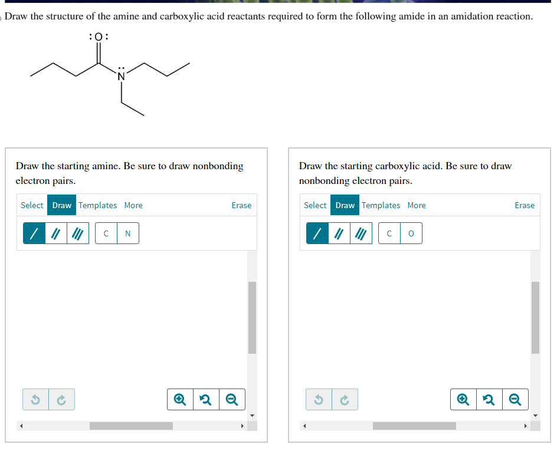Open the More menu in the amine sketcher
557x451 pixels.
tap(133, 205)
